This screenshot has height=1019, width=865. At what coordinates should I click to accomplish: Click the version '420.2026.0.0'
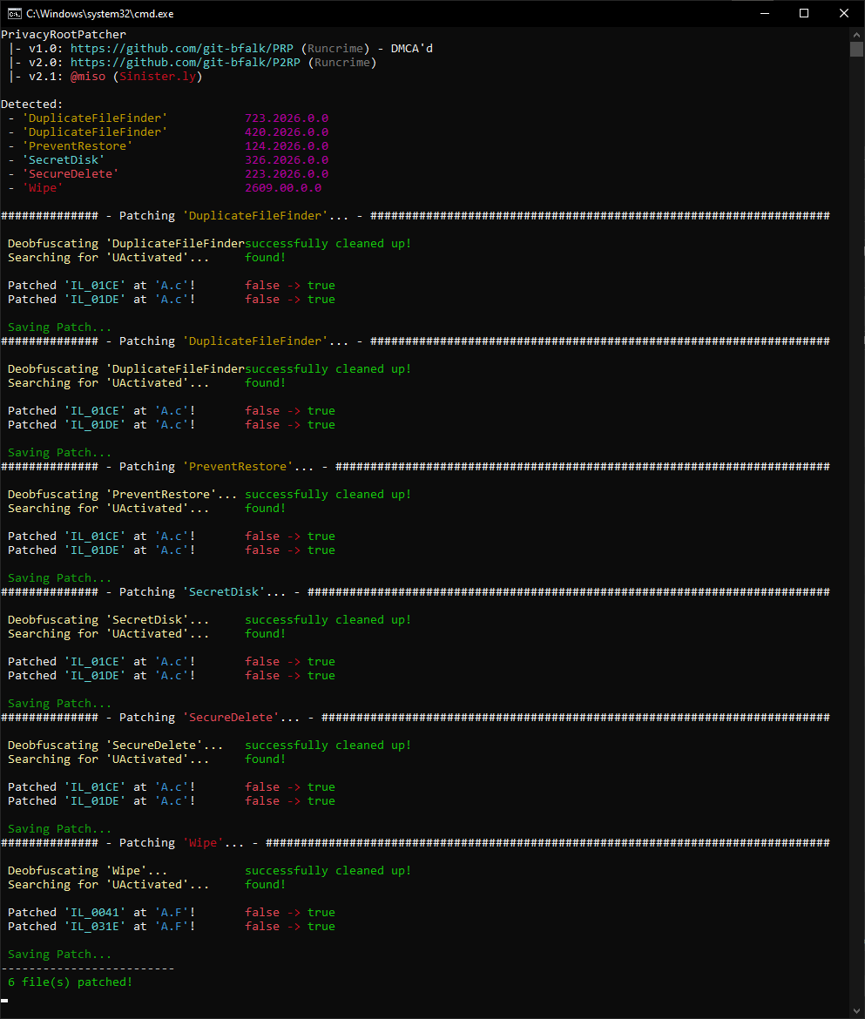pos(287,132)
